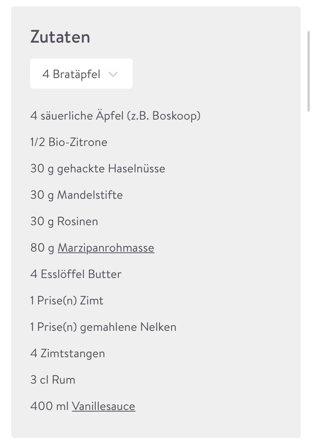Viewport: 312px width, 444px height.
Task: Click the 3 cl Rum ingredient
Action: [x=53, y=380]
